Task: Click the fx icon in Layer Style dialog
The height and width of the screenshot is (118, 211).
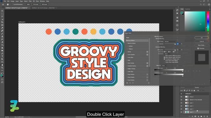Action: pos(127,83)
